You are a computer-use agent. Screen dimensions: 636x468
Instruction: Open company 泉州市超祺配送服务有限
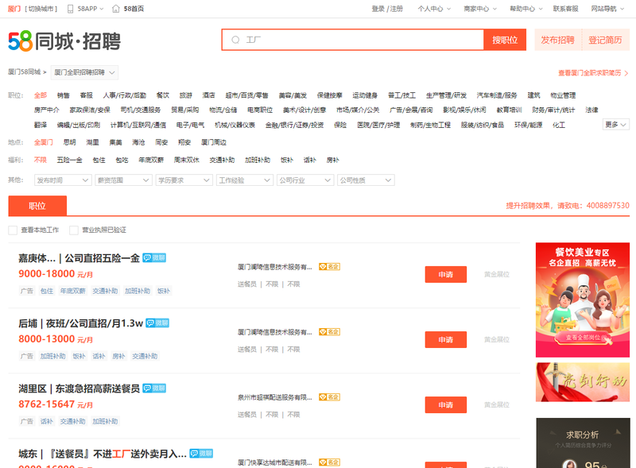(x=275, y=397)
